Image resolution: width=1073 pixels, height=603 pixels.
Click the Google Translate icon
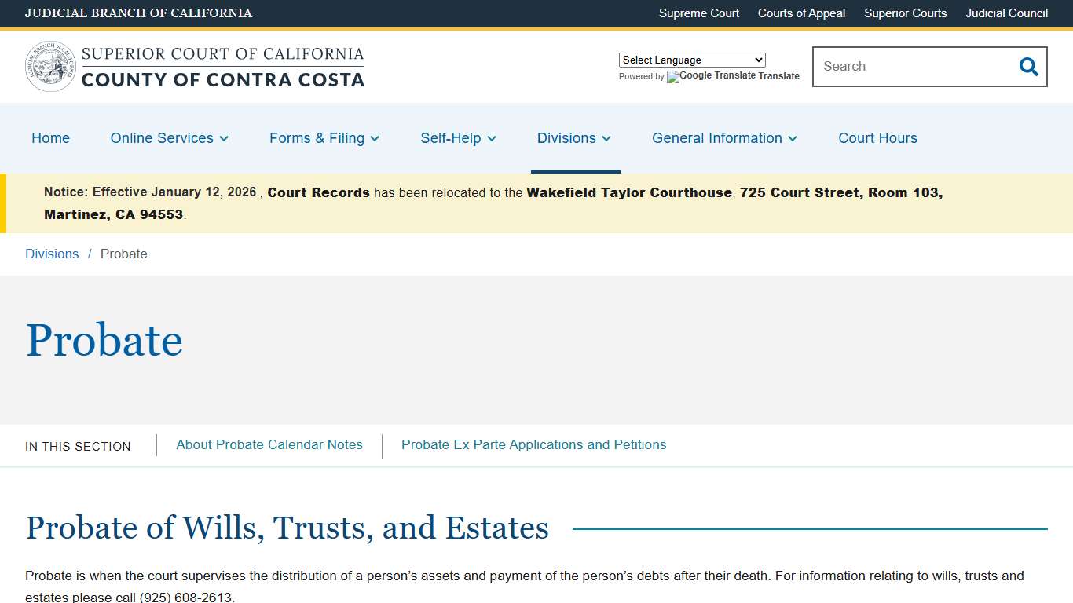coord(672,77)
